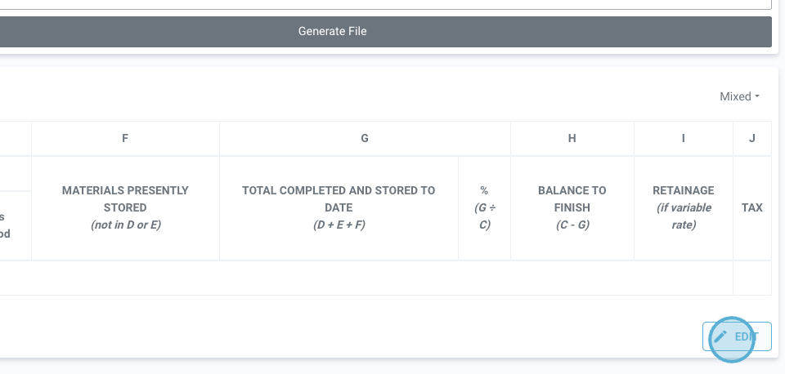The height and width of the screenshot is (374, 785).
Task: Click the empty column header left of F
Action: [x=15, y=139]
